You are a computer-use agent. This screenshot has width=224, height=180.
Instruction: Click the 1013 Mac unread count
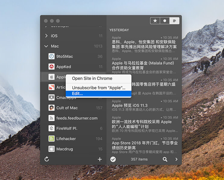(98, 46)
